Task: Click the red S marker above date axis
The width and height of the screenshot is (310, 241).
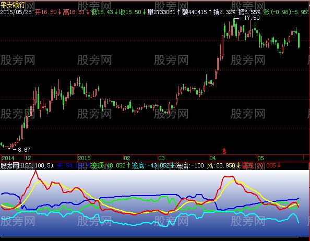Action: point(224,151)
